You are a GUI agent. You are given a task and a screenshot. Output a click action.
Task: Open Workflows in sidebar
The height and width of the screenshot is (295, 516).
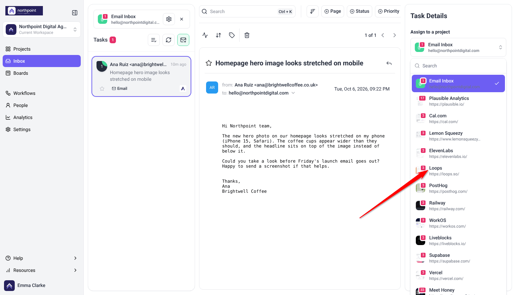(x=42, y=93)
